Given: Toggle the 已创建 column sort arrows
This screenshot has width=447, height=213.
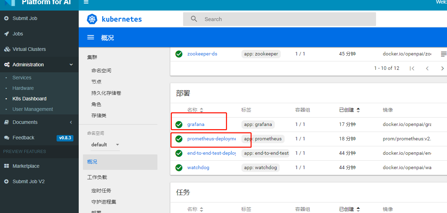Looking at the screenshot, I should [x=358, y=110].
